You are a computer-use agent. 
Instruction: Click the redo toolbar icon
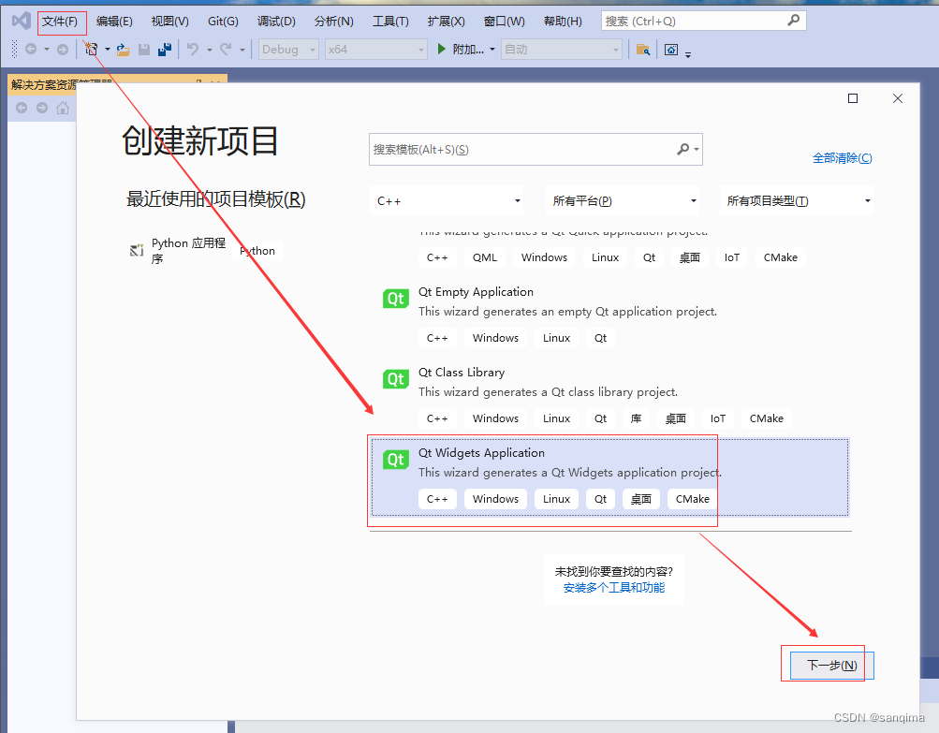(x=226, y=49)
